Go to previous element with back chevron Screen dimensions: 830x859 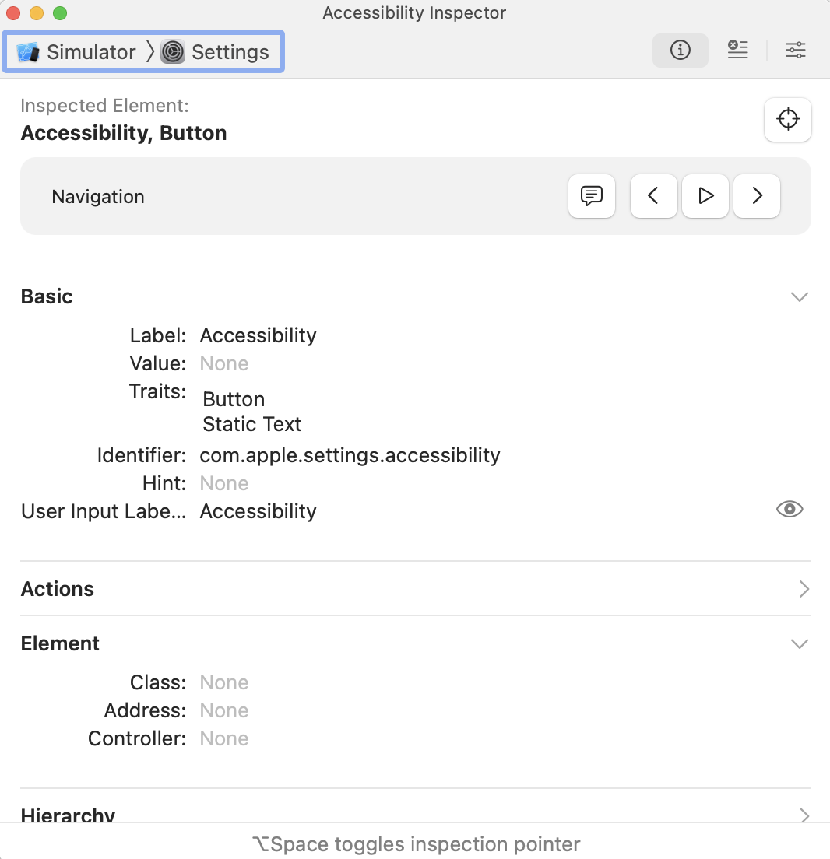tap(653, 196)
